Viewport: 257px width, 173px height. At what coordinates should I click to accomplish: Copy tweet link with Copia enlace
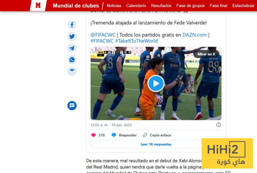[157, 135]
